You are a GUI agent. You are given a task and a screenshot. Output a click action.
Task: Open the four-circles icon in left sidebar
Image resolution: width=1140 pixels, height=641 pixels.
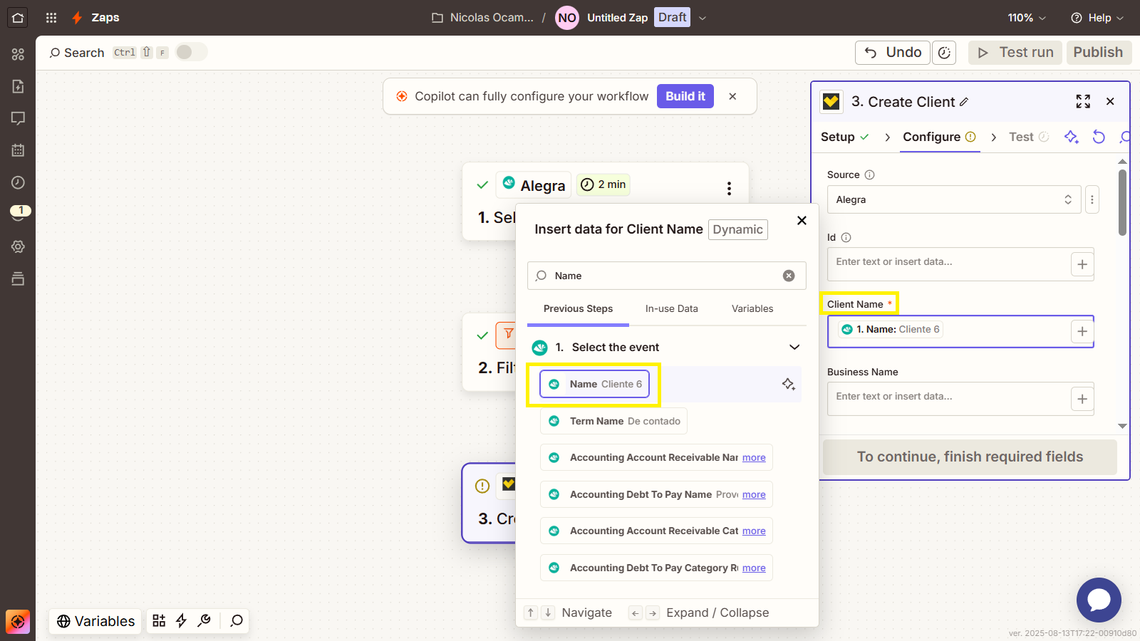[18, 54]
